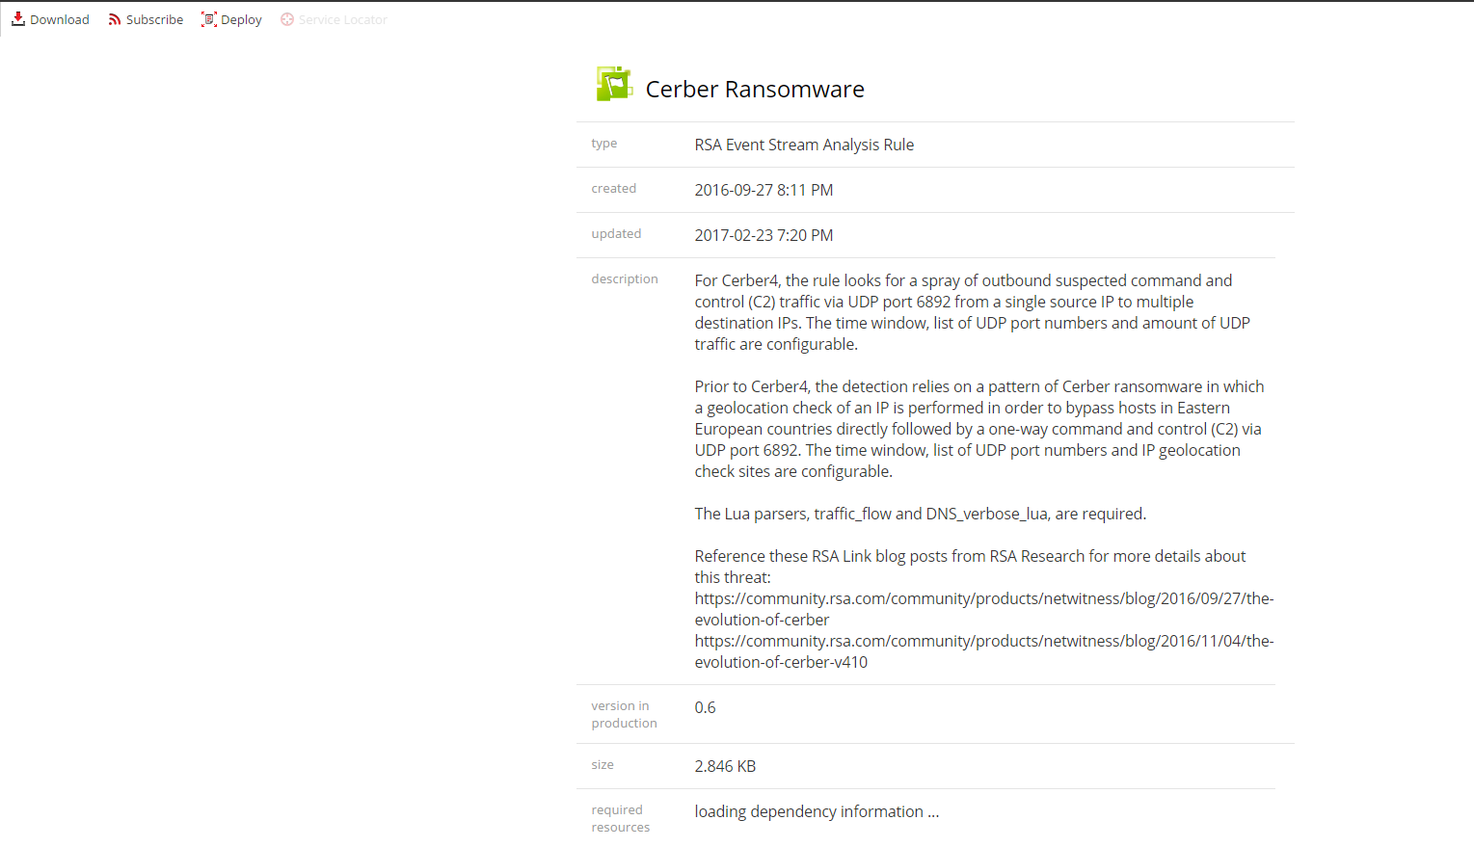
Task: Click the Cerber Ransomware title
Action: (x=755, y=90)
